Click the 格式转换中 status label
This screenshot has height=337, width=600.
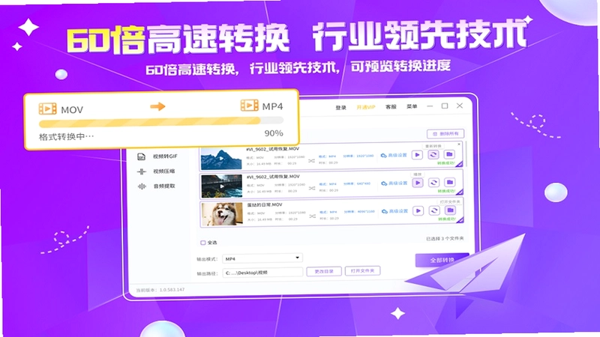pos(66,137)
